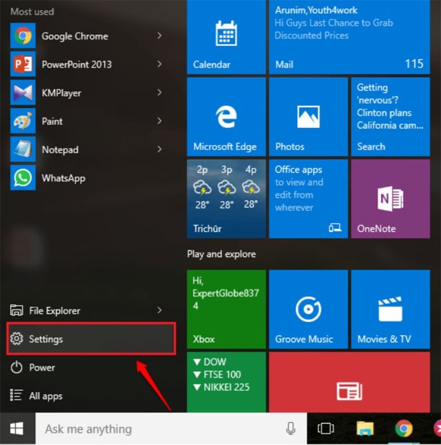This screenshot has width=441, height=445.
Task: Open KMPlayer from the Start menu
Action: [x=61, y=93]
